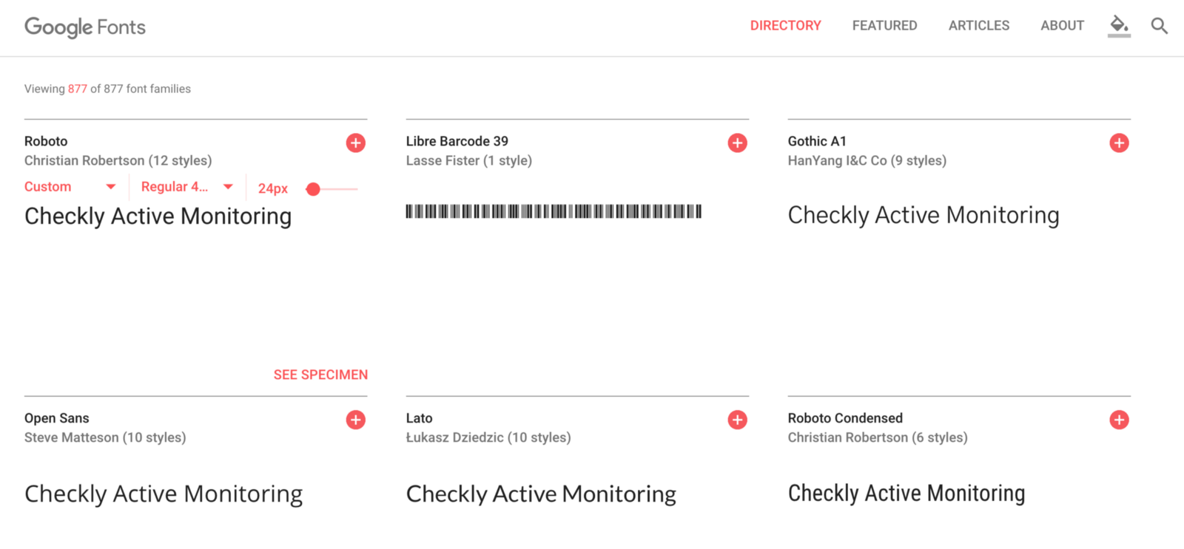Image resolution: width=1184 pixels, height=549 pixels.
Task: Expand the Custom preview text dropdown
Action: click(70, 187)
